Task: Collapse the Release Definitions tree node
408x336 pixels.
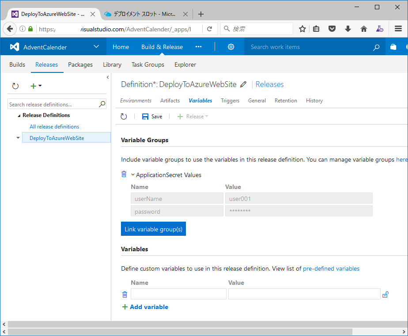Action: tap(19, 116)
